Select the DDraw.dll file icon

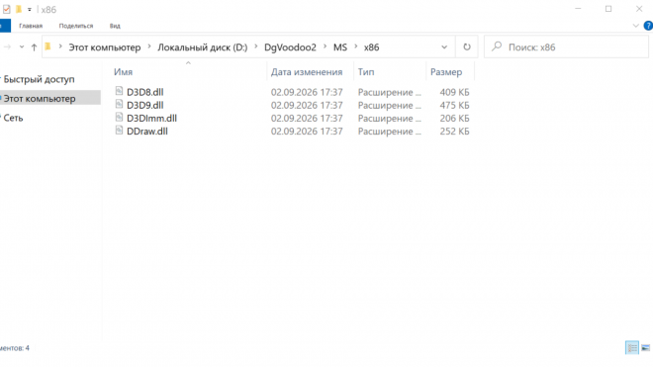[119, 131]
